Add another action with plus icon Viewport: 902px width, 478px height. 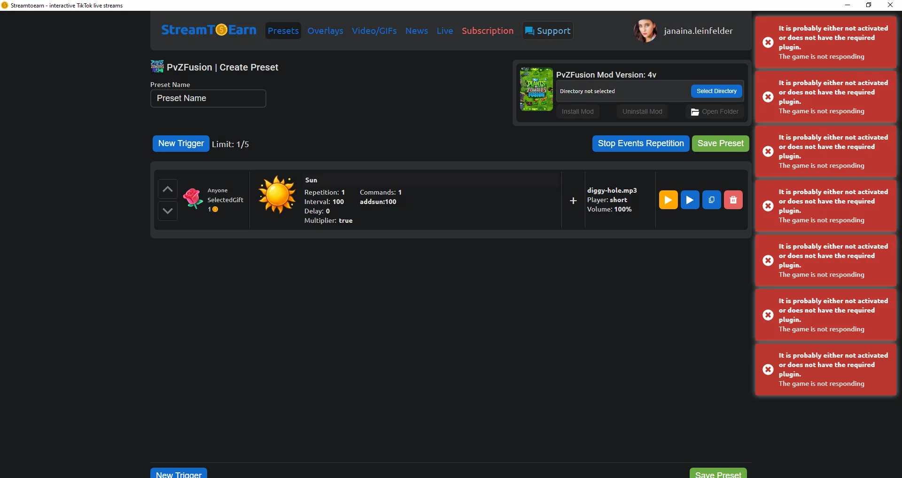pos(573,201)
